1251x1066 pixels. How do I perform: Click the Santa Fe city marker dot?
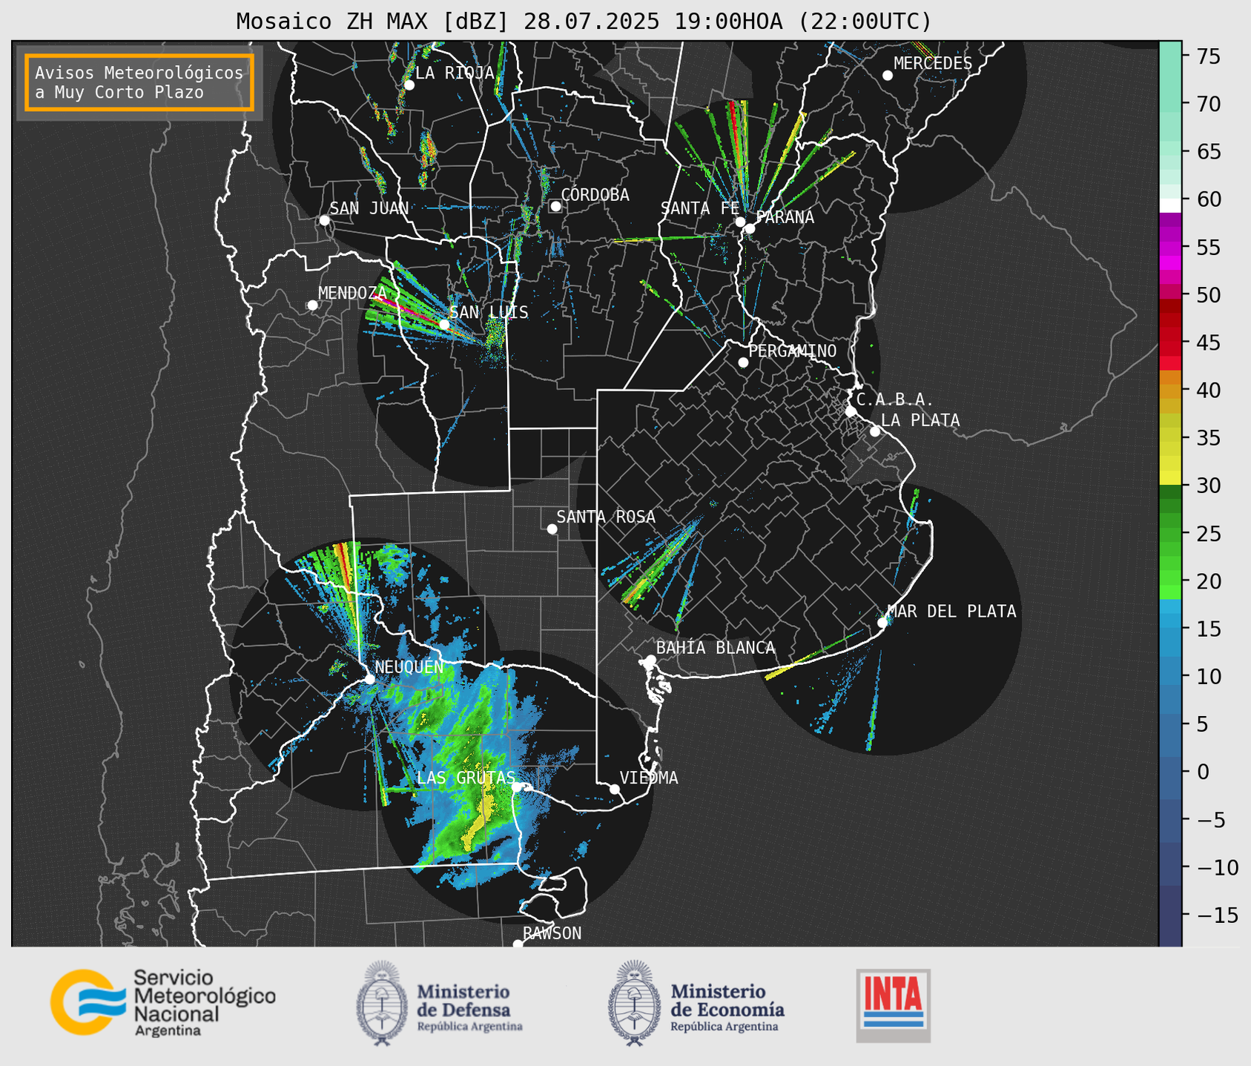click(x=740, y=222)
